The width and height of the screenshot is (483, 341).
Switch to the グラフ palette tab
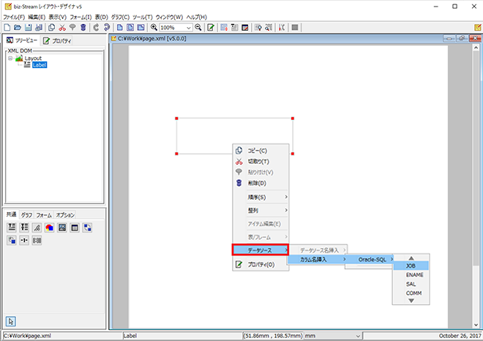[x=26, y=214]
